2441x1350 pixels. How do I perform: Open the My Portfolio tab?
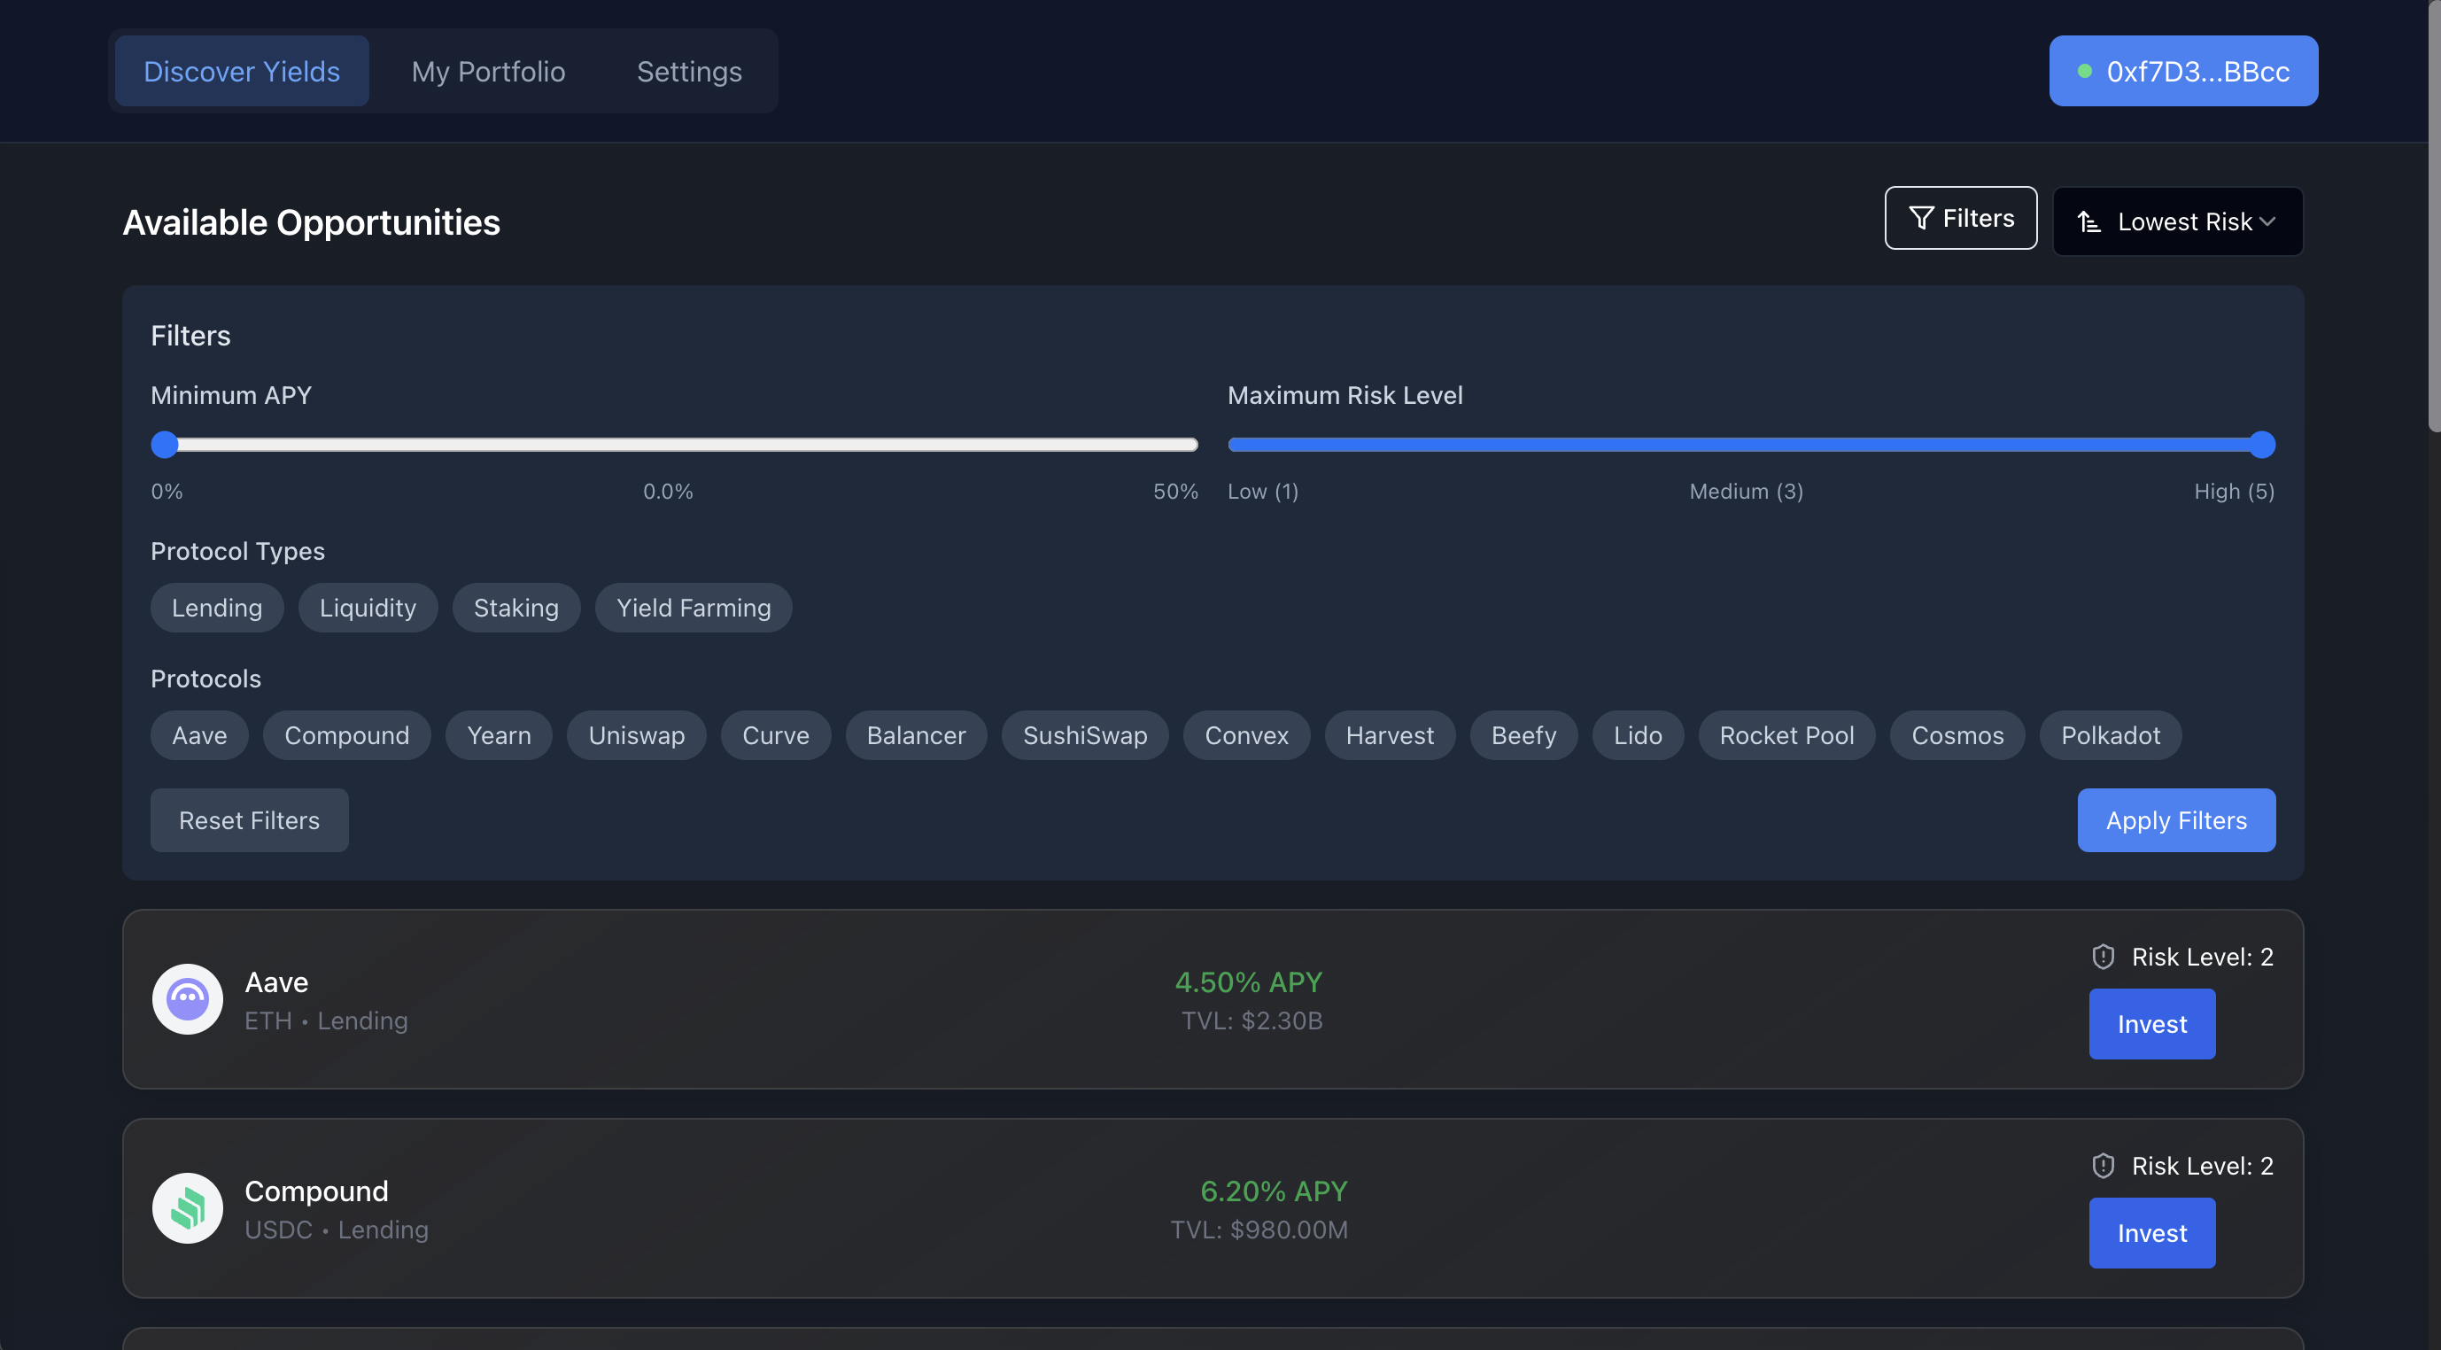click(488, 71)
